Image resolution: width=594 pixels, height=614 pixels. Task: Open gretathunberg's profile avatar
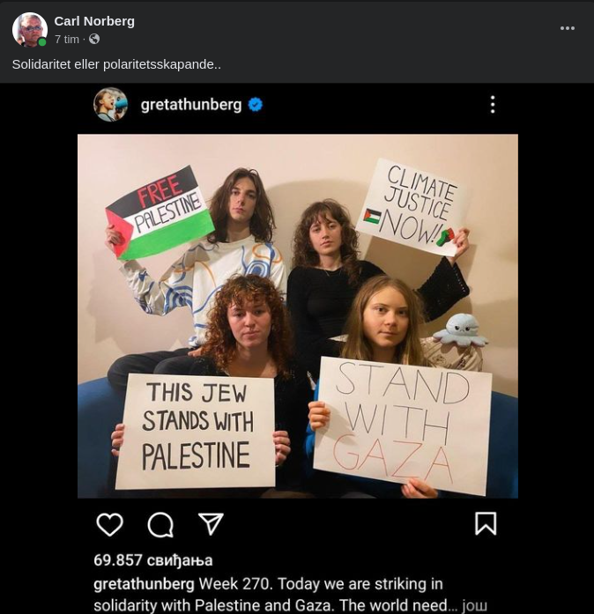pyautogui.click(x=110, y=104)
